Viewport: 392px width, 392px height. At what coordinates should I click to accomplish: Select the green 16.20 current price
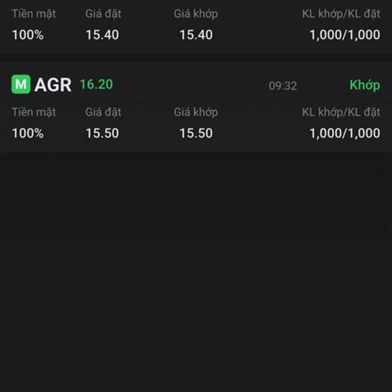96,84
